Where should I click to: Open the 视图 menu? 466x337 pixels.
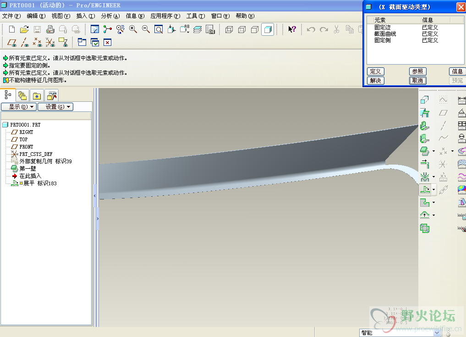60,16
